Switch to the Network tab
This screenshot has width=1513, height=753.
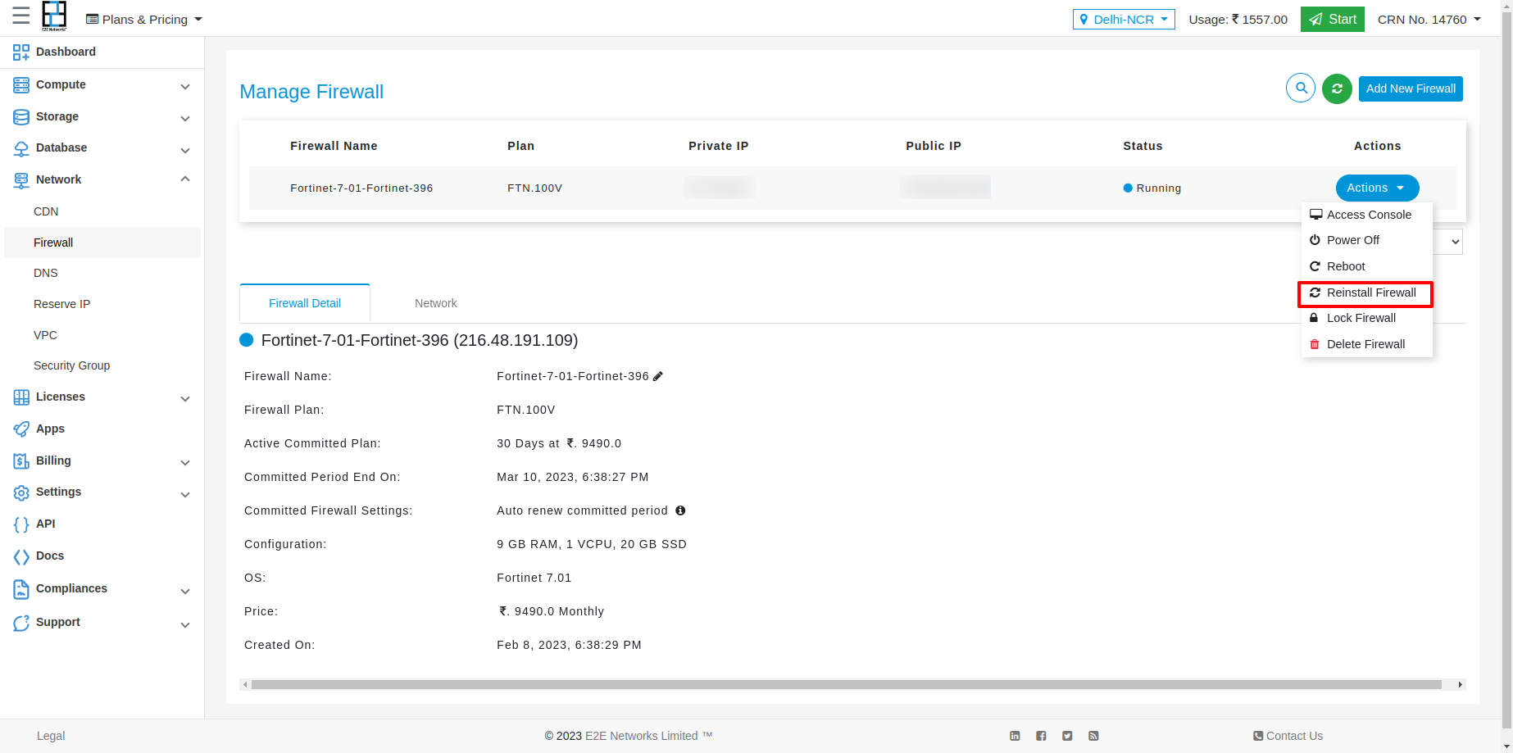tap(436, 303)
